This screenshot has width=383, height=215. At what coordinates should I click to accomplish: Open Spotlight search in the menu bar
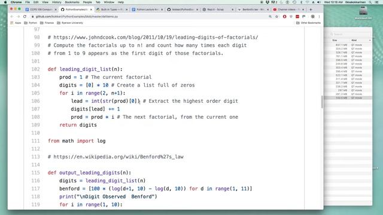click(x=370, y=2)
